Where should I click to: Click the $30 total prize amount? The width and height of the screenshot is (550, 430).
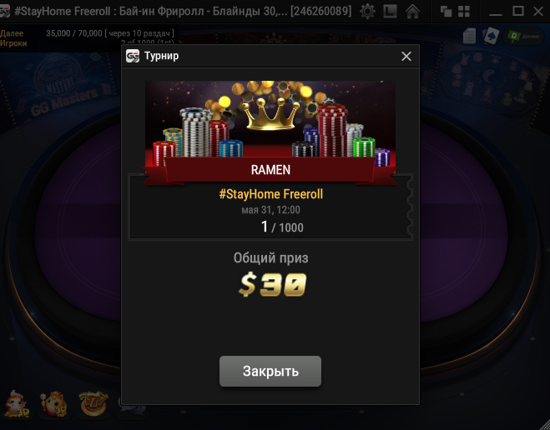(272, 285)
